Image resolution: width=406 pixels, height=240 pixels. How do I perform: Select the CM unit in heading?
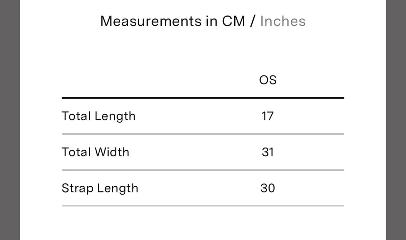pyautogui.click(x=234, y=21)
